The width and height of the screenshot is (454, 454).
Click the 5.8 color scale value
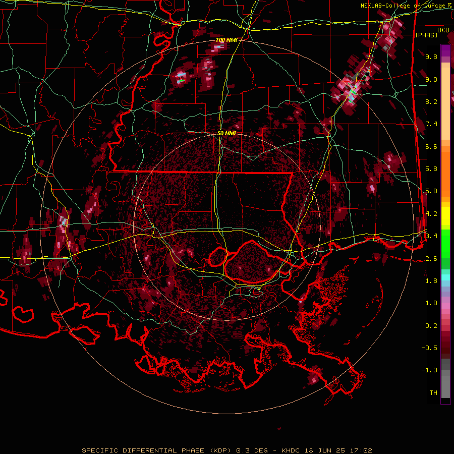pyautogui.click(x=431, y=169)
